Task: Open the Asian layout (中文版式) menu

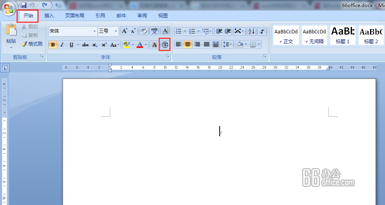Action: [x=239, y=31]
